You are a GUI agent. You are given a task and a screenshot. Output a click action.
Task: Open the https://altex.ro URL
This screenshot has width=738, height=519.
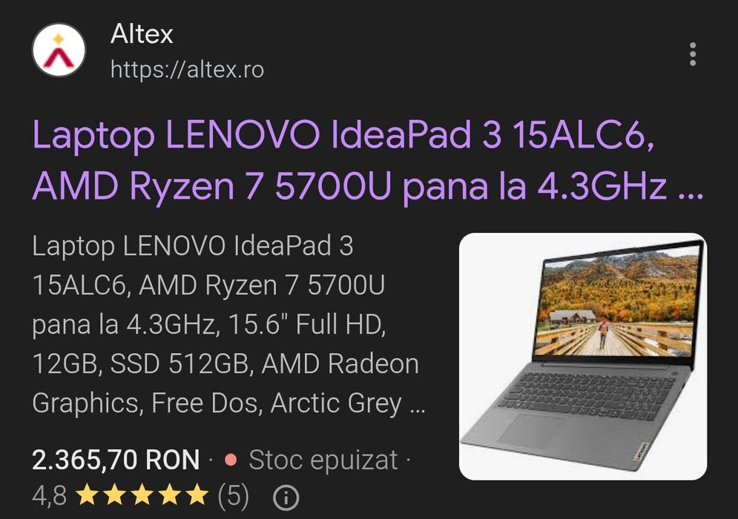(187, 70)
